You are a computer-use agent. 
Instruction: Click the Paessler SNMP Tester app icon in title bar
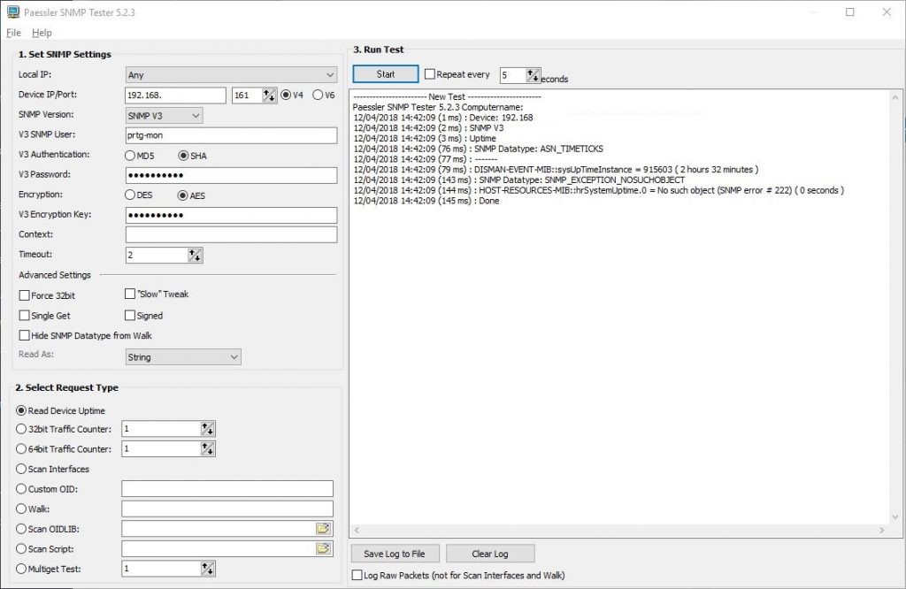(x=12, y=12)
